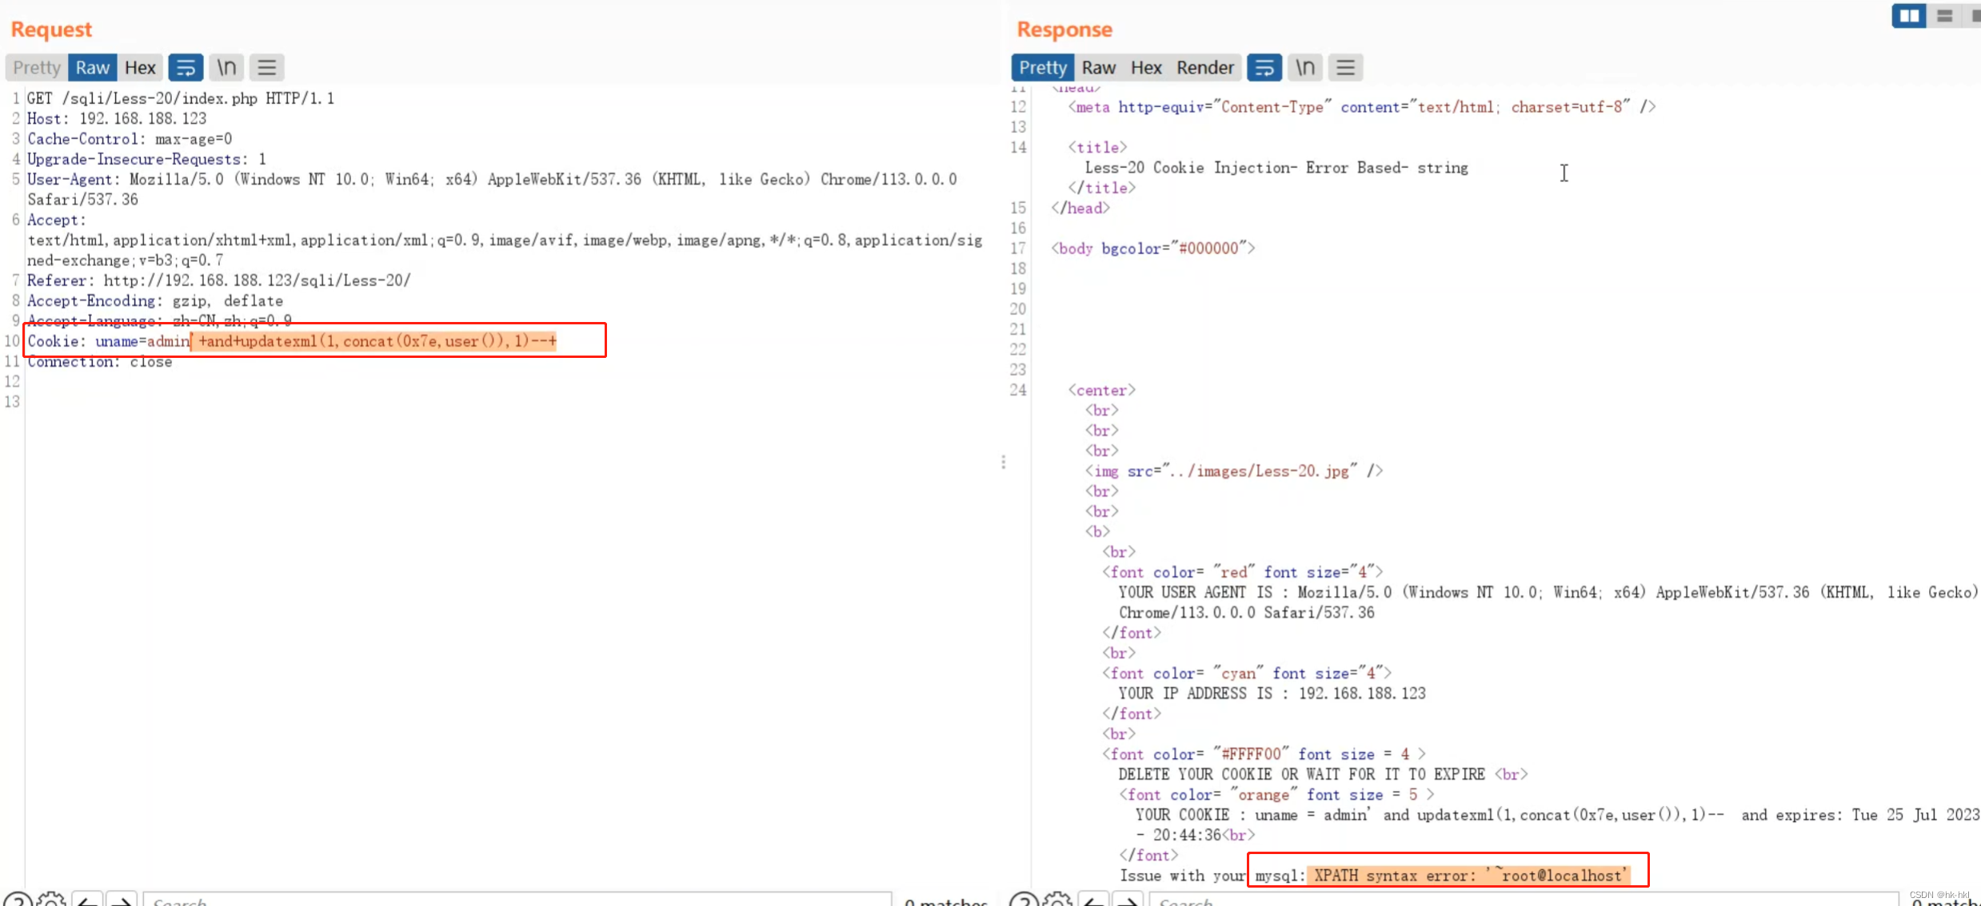Viewport: 1981px width, 906px height.
Task: Go to next match in Response search
Action: click(1128, 900)
